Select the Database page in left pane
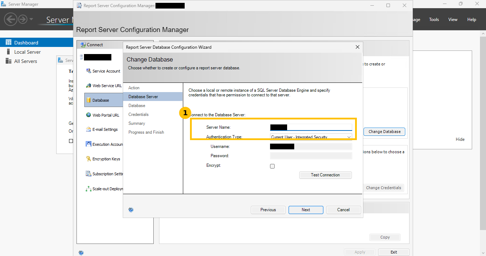Image resolution: width=486 pixels, height=256 pixels. 104,100
